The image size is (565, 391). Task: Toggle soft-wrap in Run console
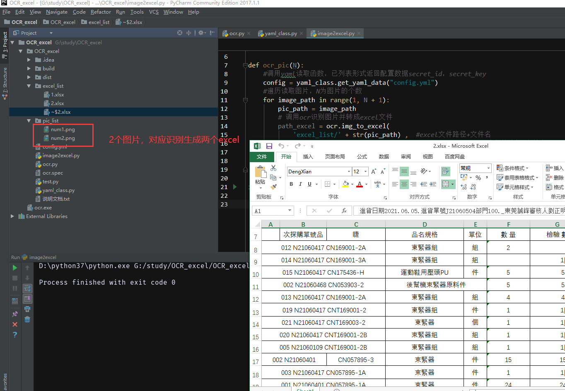tap(27, 288)
